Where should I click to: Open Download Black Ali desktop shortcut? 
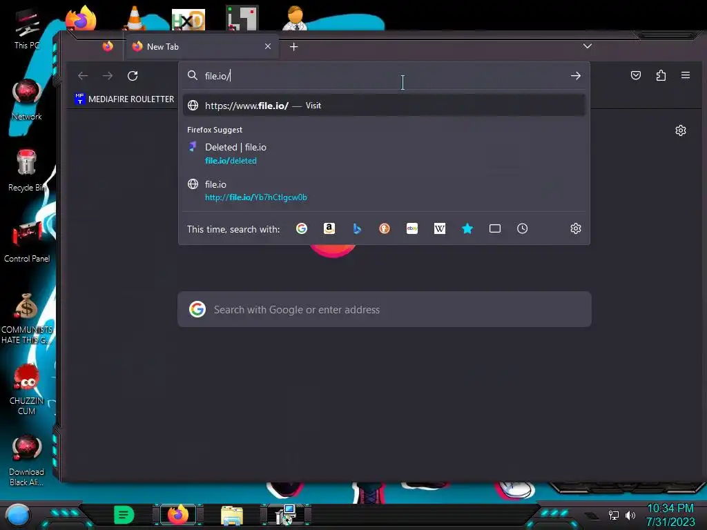click(27, 460)
